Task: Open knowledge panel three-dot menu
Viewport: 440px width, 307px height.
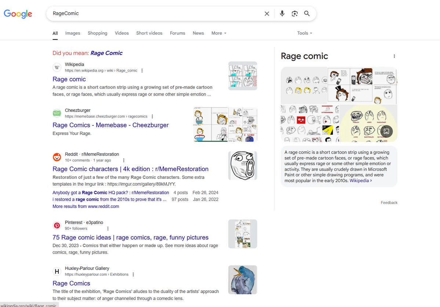Action: [394, 56]
